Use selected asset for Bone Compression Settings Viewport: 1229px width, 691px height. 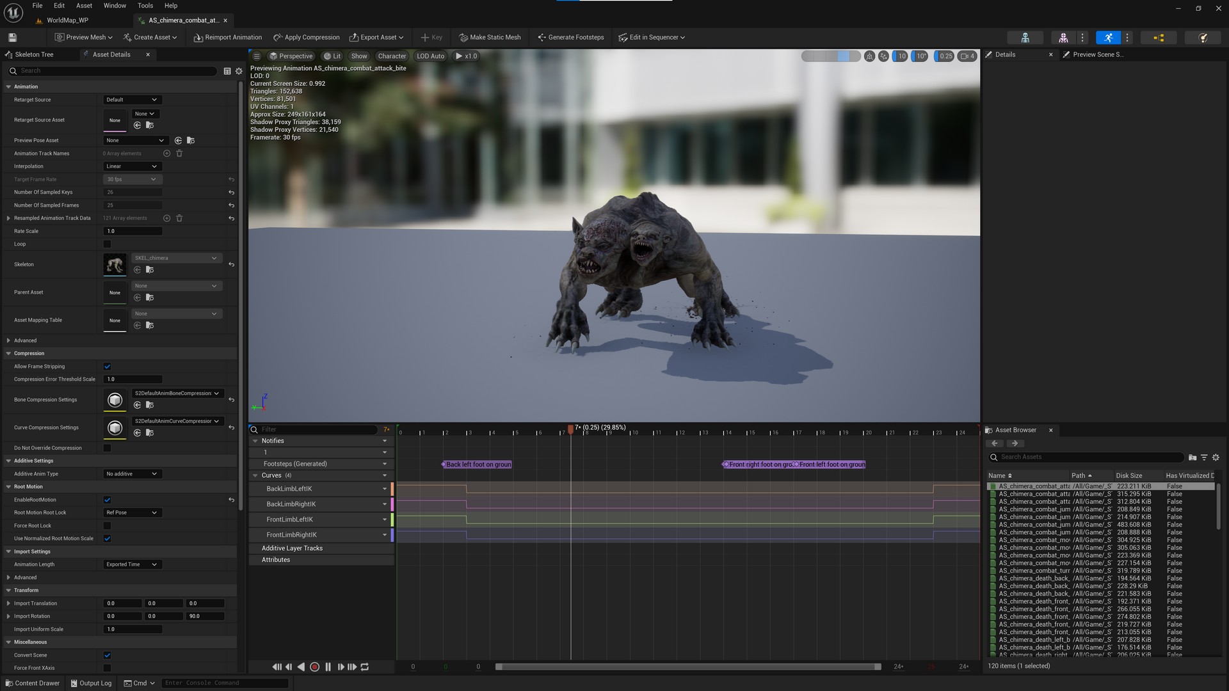(137, 405)
